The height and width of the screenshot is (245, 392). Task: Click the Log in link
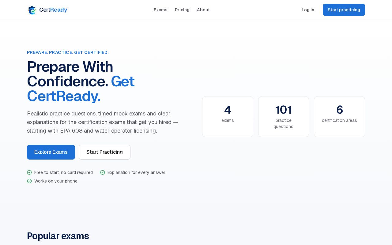(308, 10)
